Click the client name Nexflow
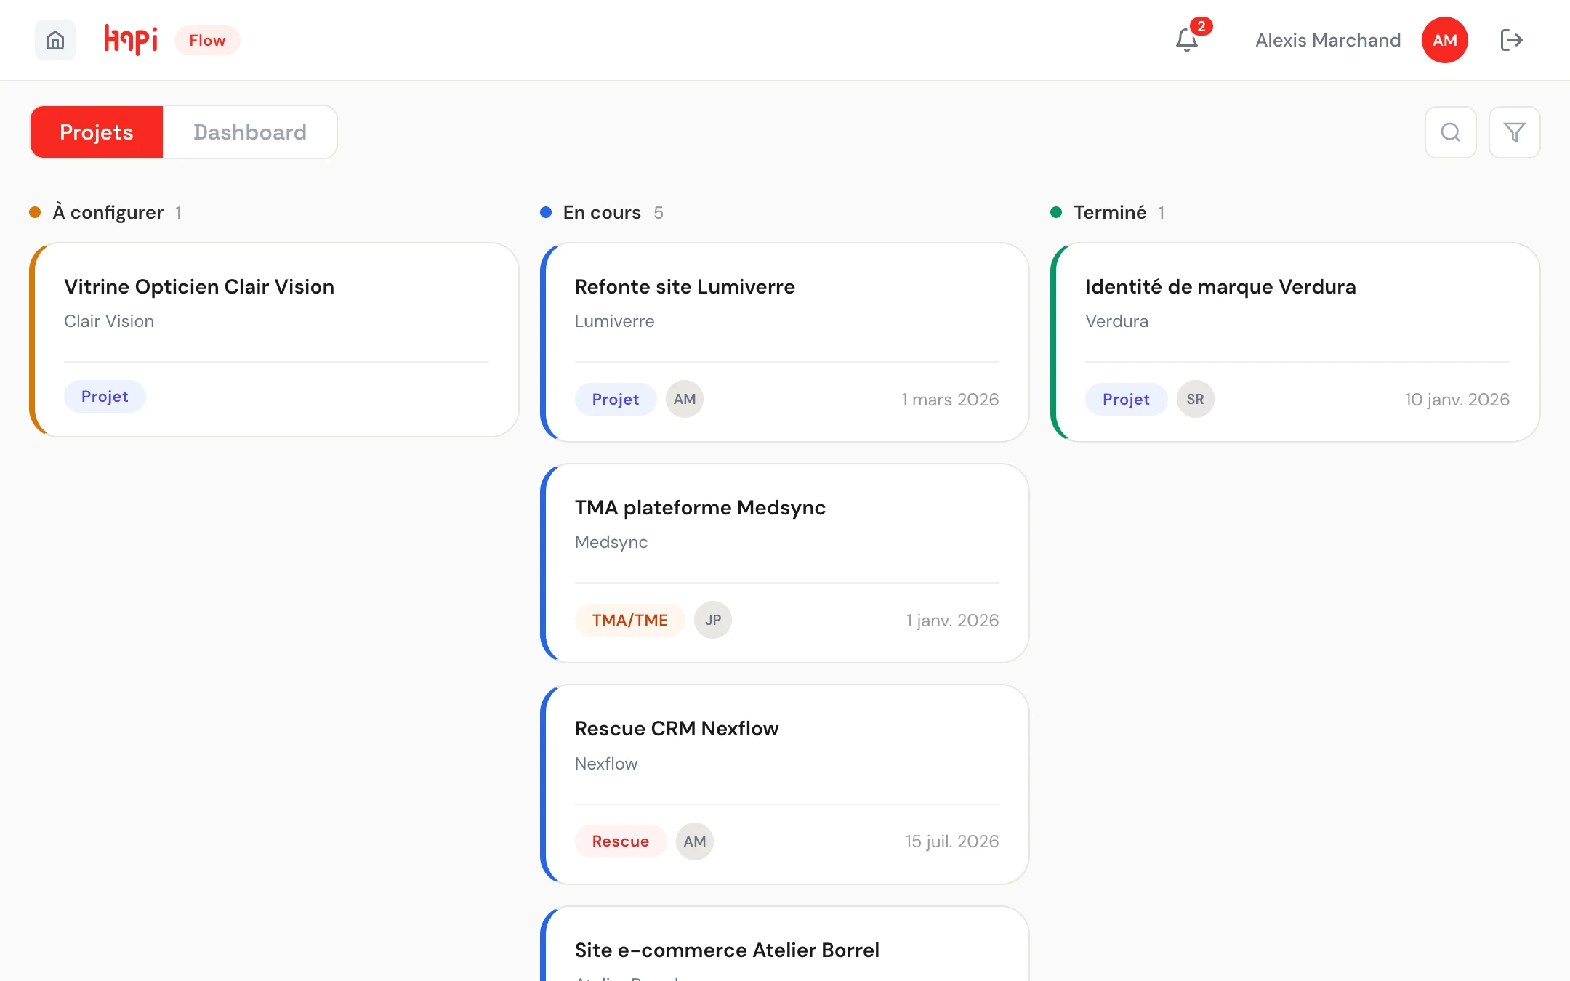 pos(606,764)
